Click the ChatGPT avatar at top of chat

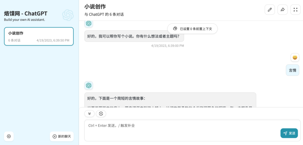pyautogui.click(x=88, y=24)
